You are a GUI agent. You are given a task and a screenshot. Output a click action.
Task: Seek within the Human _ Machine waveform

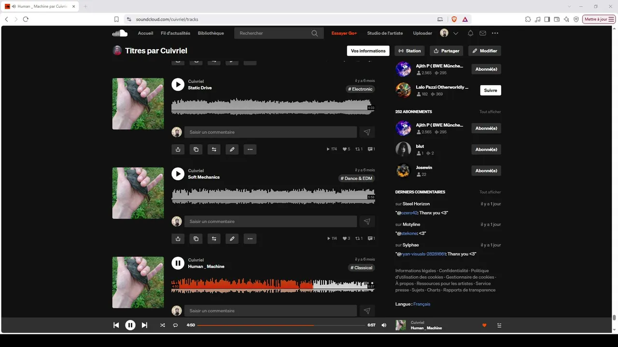point(273,285)
